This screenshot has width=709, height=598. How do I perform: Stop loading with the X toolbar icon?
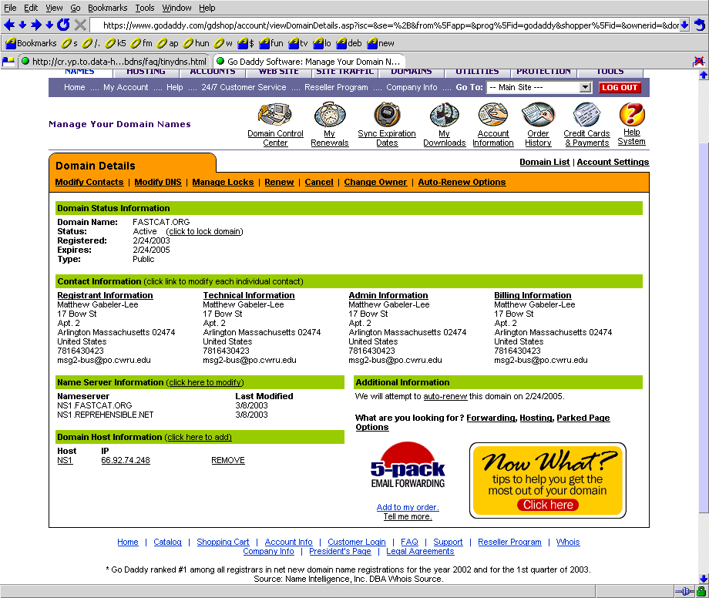(80, 25)
